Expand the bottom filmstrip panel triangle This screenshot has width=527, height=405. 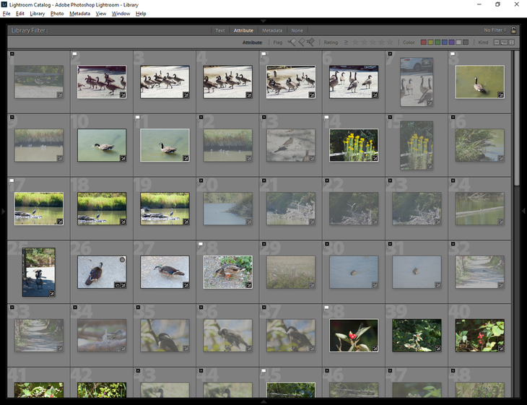pos(263,401)
